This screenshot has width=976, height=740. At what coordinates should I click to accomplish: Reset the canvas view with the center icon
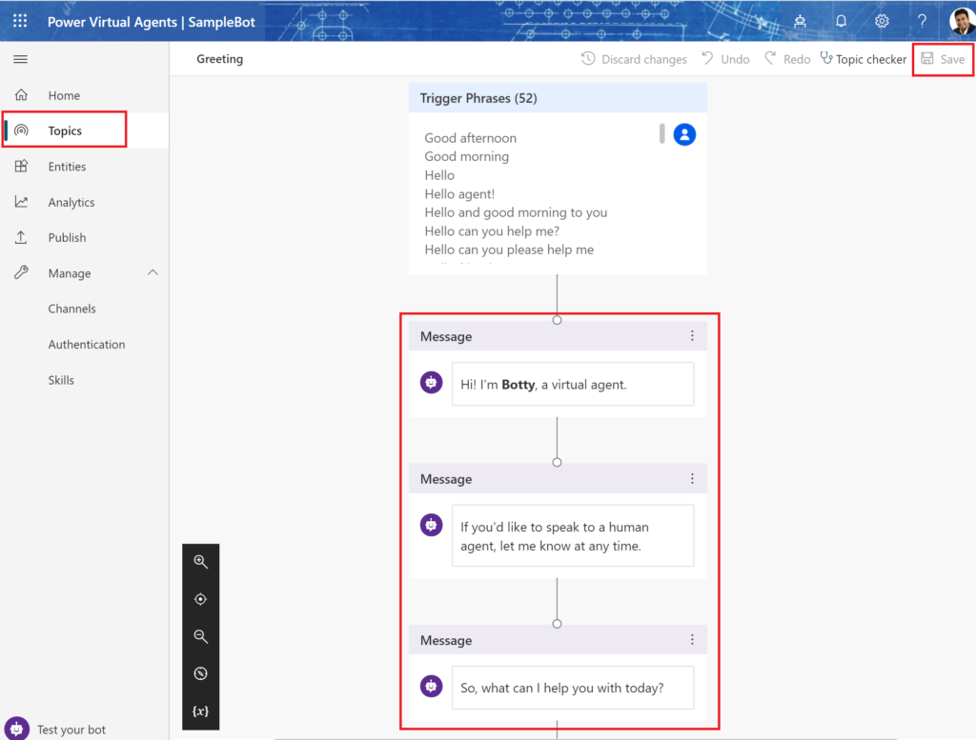200,599
